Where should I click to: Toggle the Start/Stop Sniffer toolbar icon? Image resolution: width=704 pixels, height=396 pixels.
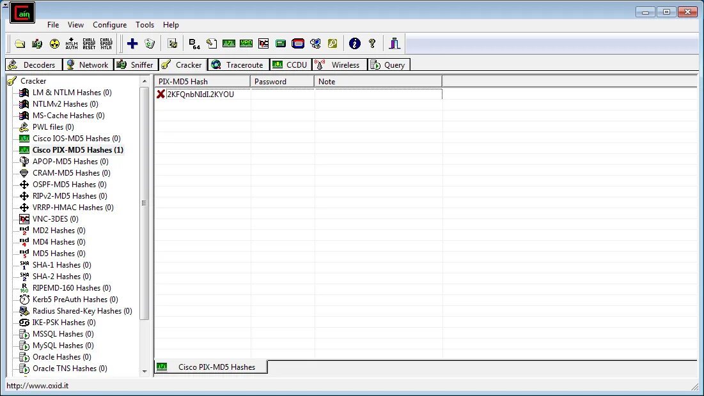click(x=37, y=43)
